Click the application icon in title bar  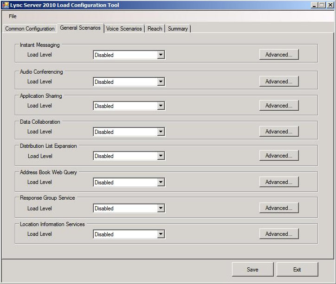tap(6, 5)
